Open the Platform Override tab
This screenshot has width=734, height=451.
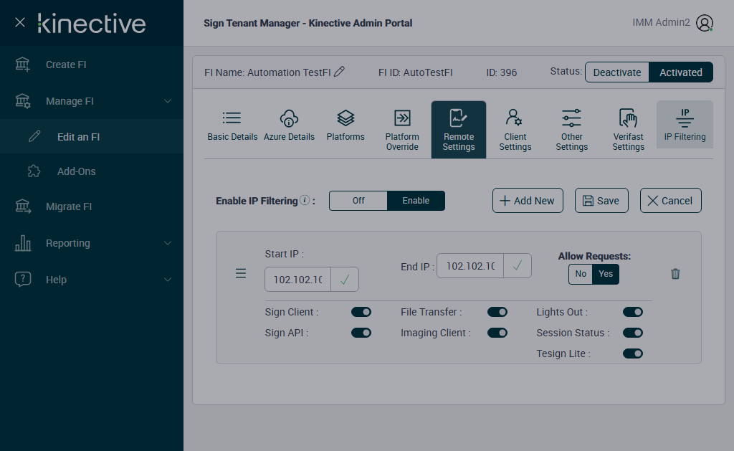(402, 130)
